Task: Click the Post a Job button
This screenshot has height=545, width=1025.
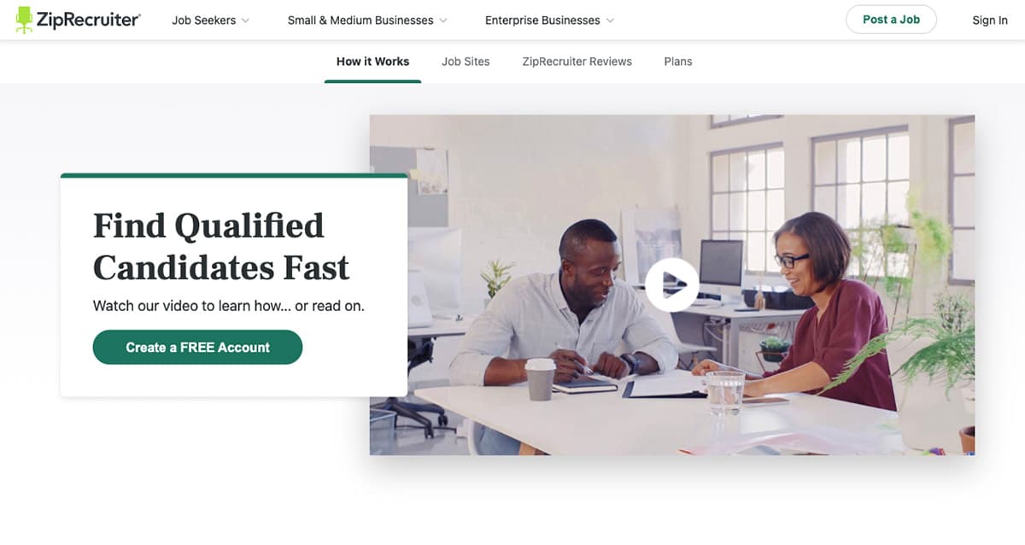Action: click(x=891, y=20)
